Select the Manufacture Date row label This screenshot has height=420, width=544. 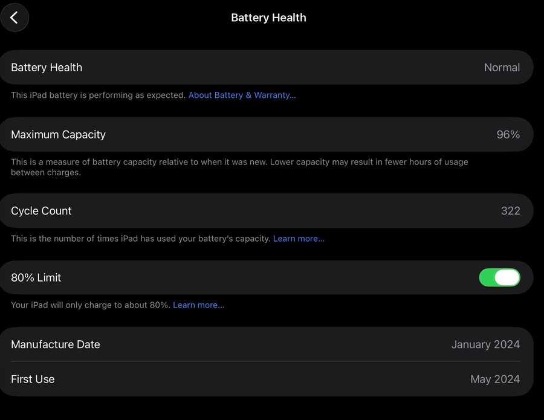point(56,344)
